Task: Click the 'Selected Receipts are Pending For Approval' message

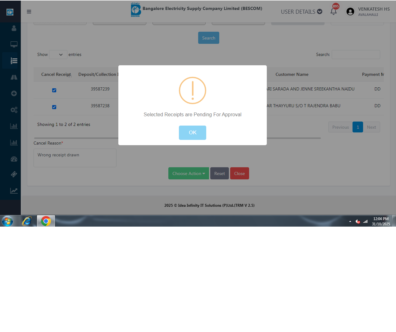Action: (193, 115)
